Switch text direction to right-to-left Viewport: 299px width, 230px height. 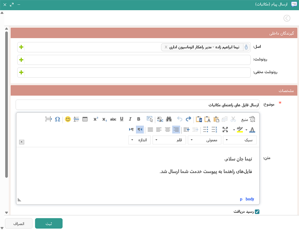140,130
